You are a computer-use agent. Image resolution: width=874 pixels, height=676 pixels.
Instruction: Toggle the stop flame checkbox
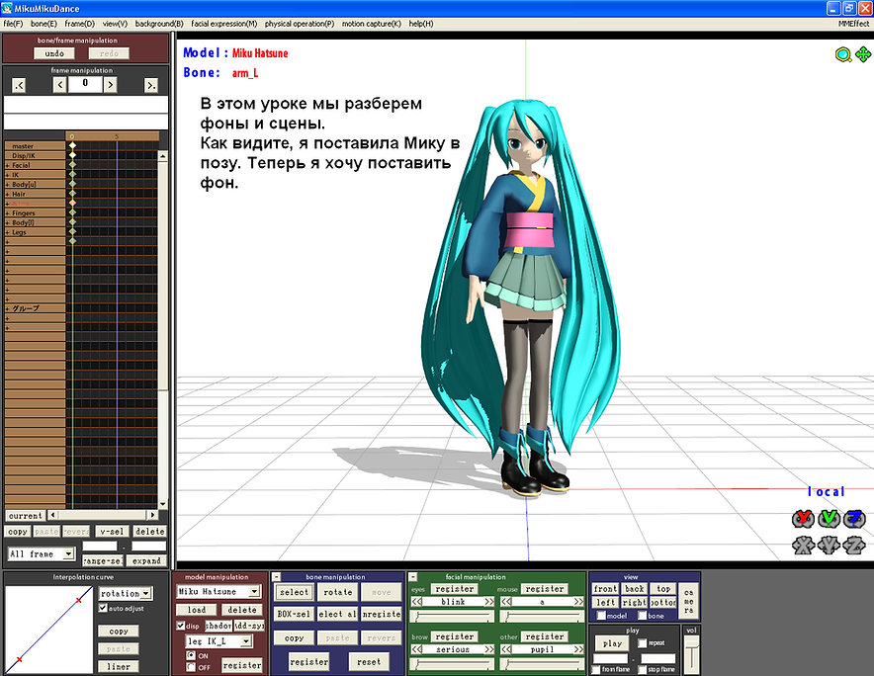[642, 669]
